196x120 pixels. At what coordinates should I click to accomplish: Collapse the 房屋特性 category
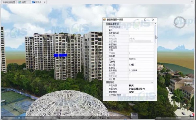pos(152,82)
